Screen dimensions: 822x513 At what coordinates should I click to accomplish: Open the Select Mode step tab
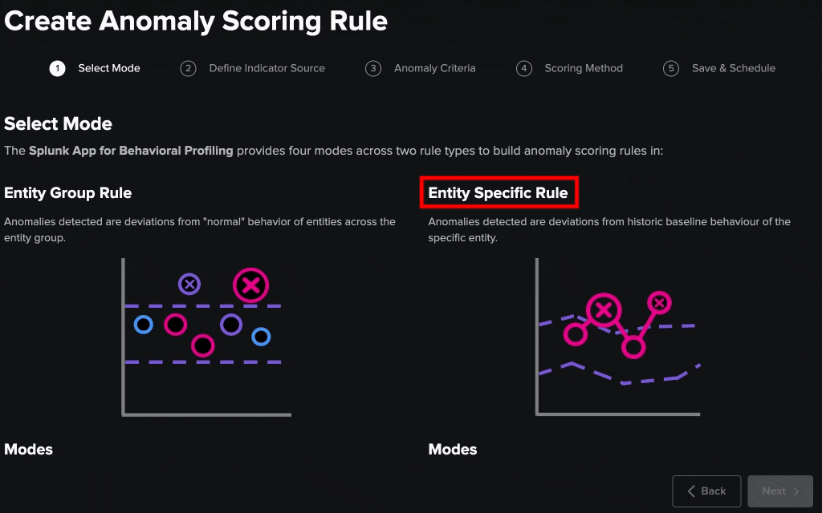point(109,68)
